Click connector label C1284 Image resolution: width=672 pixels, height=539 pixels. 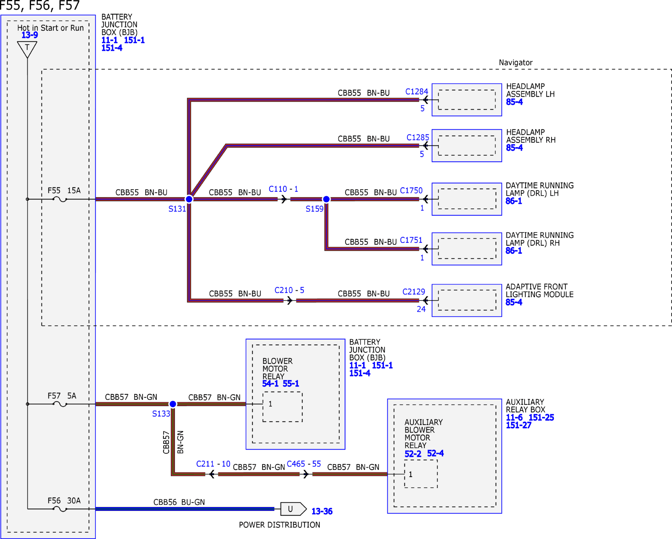416,92
